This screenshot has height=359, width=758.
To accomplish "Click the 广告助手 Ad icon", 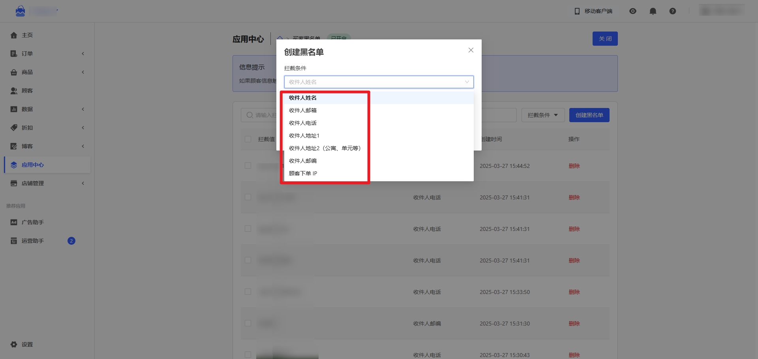I will pos(14,222).
